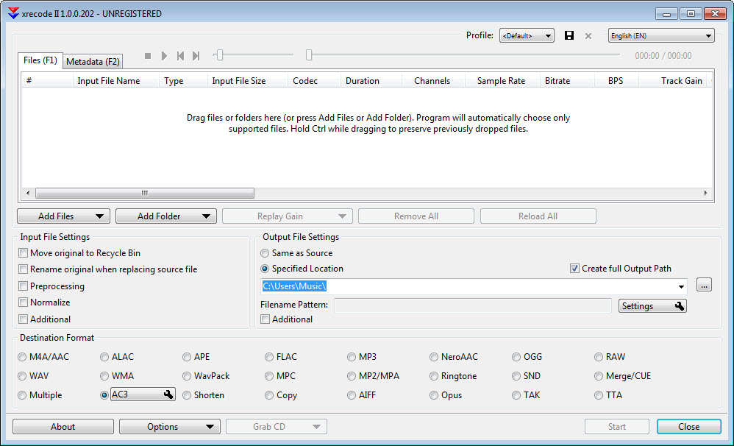Select the Specified Location radio option
Image resolution: width=734 pixels, height=446 pixels.
265,269
